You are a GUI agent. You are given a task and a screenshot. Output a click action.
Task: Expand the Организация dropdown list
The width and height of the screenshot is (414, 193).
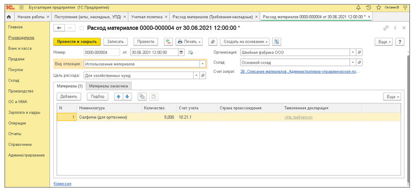[x=353, y=52]
